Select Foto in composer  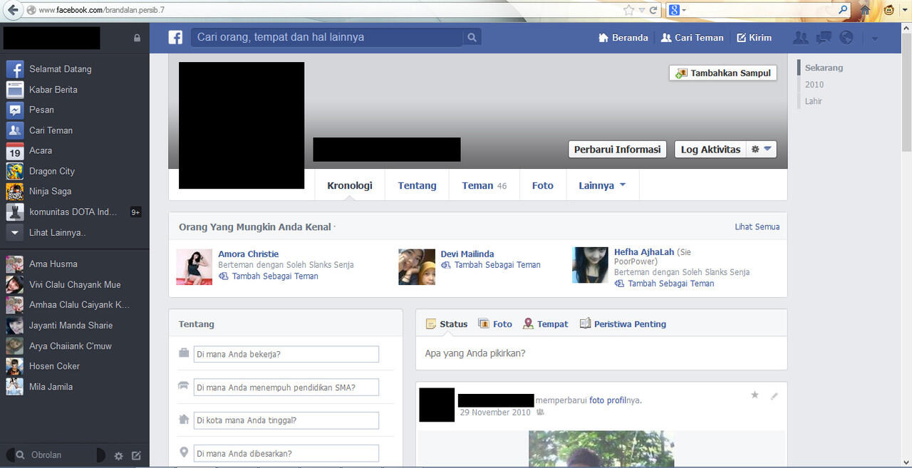(495, 323)
